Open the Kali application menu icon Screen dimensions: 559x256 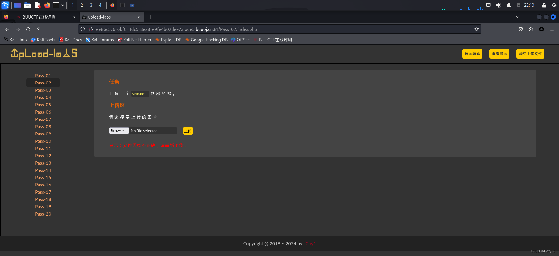point(6,5)
